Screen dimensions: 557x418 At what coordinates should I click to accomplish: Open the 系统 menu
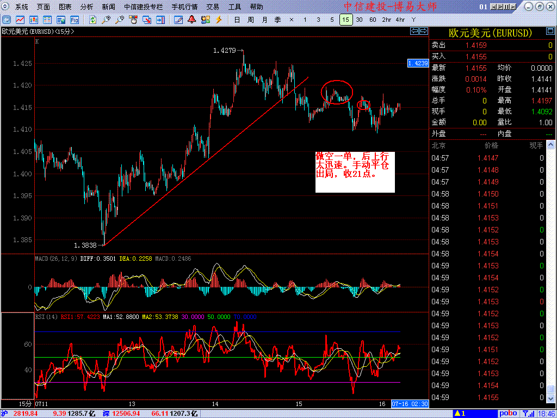[x=22, y=7]
